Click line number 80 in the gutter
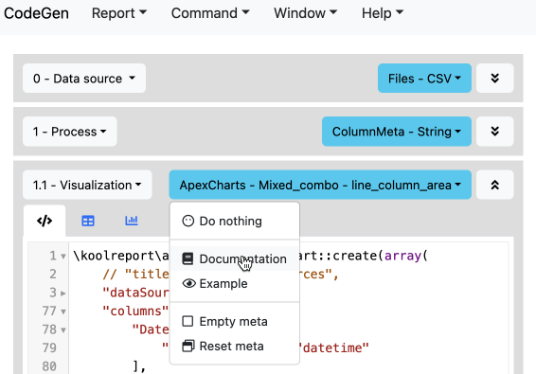This screenshot has height=374, width=536. pos(49,366)
